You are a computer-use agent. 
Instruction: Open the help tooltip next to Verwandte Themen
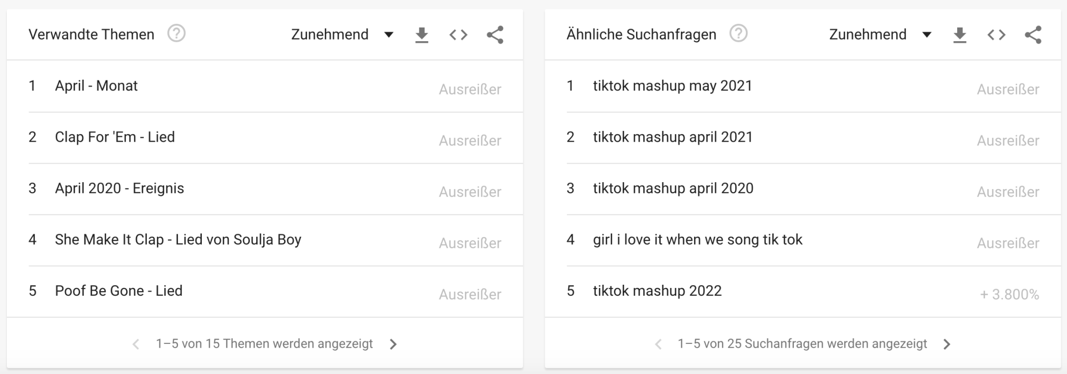(176, 33)
